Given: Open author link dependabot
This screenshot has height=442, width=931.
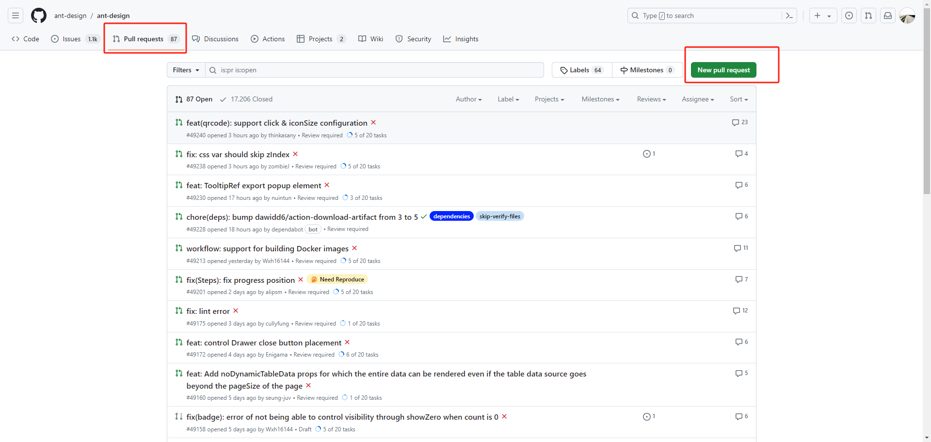Looking at the screenshot, I should [287, 229].
